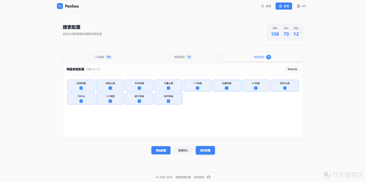This screenshot has height=182, width=366.
Task: Click the 自定义你的搜索来源和结果类型 subtitle
Action: 82,34
